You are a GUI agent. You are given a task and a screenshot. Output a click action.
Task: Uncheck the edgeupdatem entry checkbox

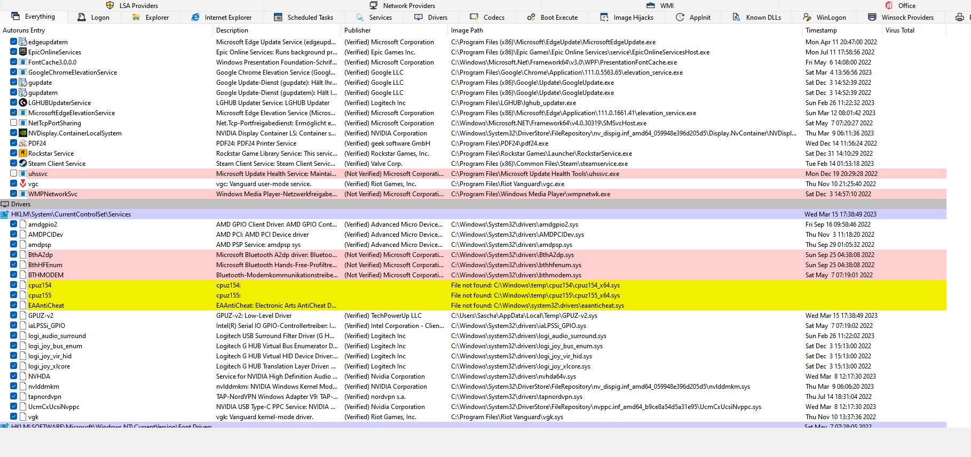click(x=14, y=42)
